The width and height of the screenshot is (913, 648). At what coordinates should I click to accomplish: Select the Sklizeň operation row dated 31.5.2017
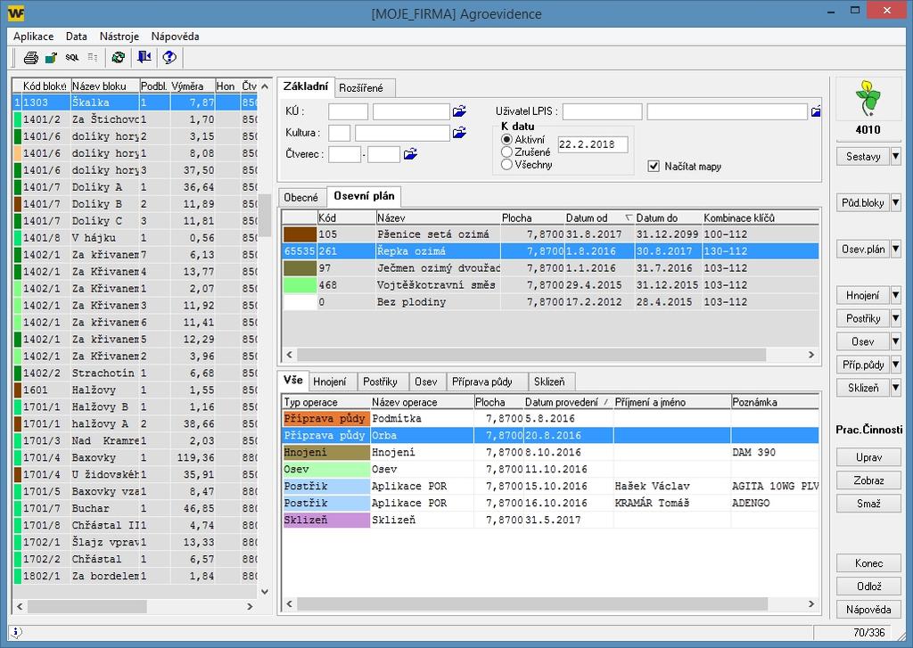point(550,520)
